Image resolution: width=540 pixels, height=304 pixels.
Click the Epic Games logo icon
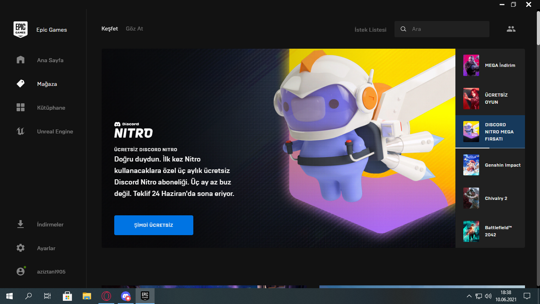pyautogui.click(x=21, y=30)
